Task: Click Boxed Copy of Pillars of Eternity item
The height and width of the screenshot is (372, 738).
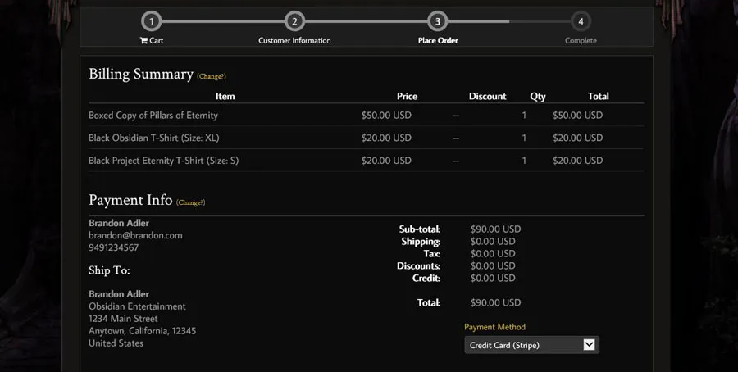Action: [x=153, y=116]
